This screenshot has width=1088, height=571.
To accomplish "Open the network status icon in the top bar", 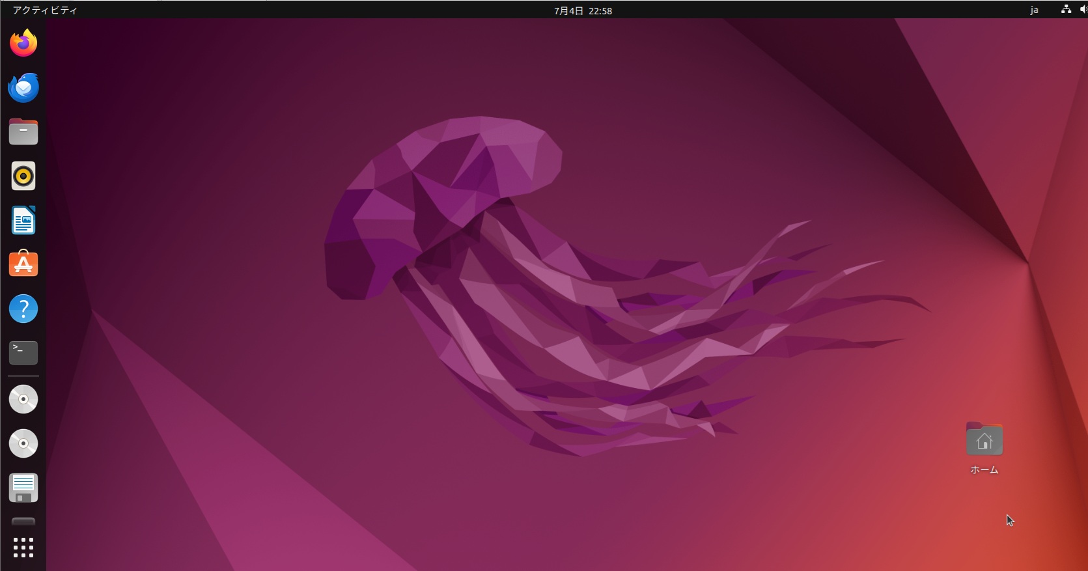I will click(1066, 10).
